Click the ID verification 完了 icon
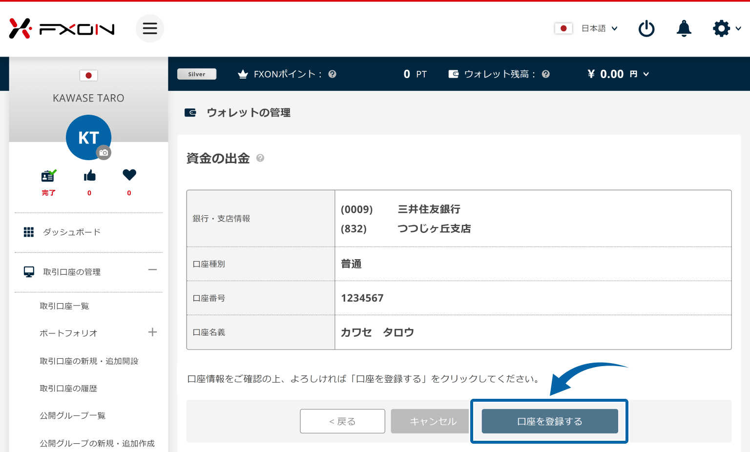 [48, 176]
